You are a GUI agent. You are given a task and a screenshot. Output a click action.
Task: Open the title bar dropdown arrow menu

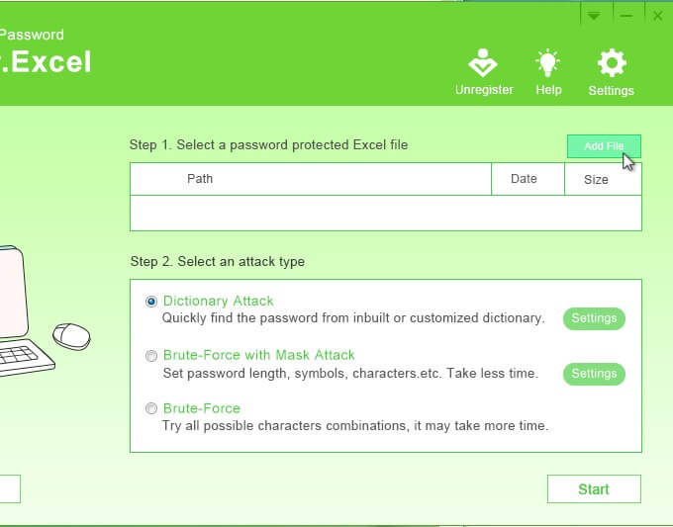[594, 15]
